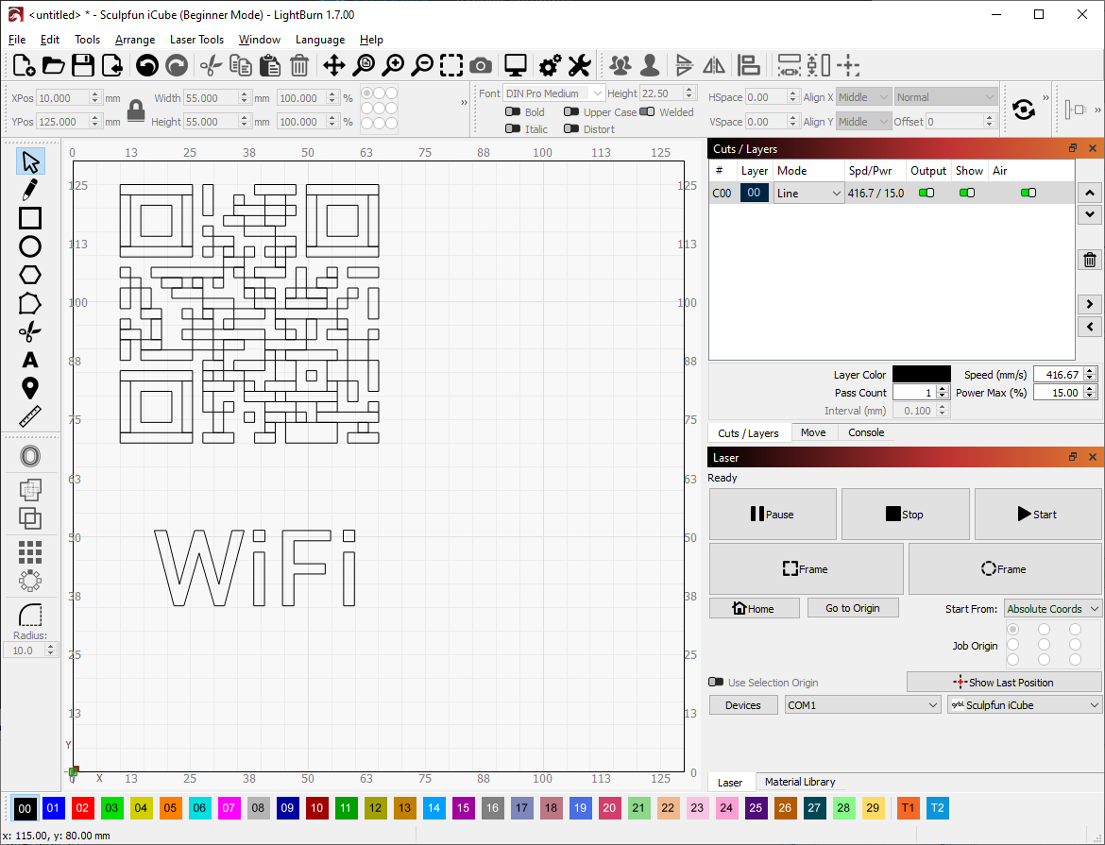Click the Preview monitor icon

pos(515,65)
